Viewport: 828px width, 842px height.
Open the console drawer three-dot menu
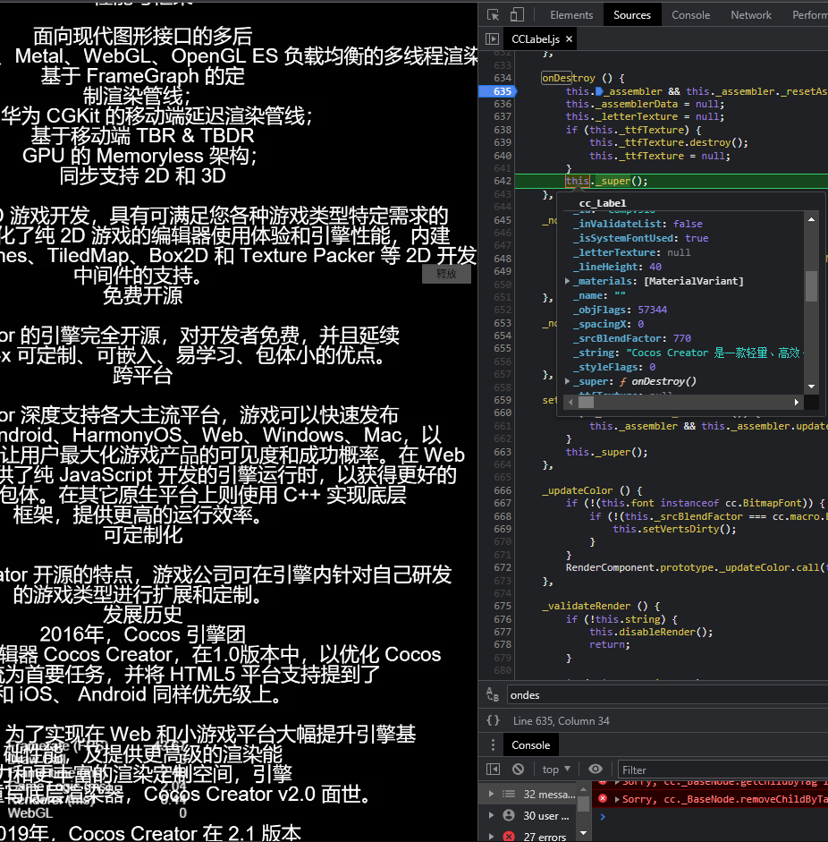click(x=493, y=744)
